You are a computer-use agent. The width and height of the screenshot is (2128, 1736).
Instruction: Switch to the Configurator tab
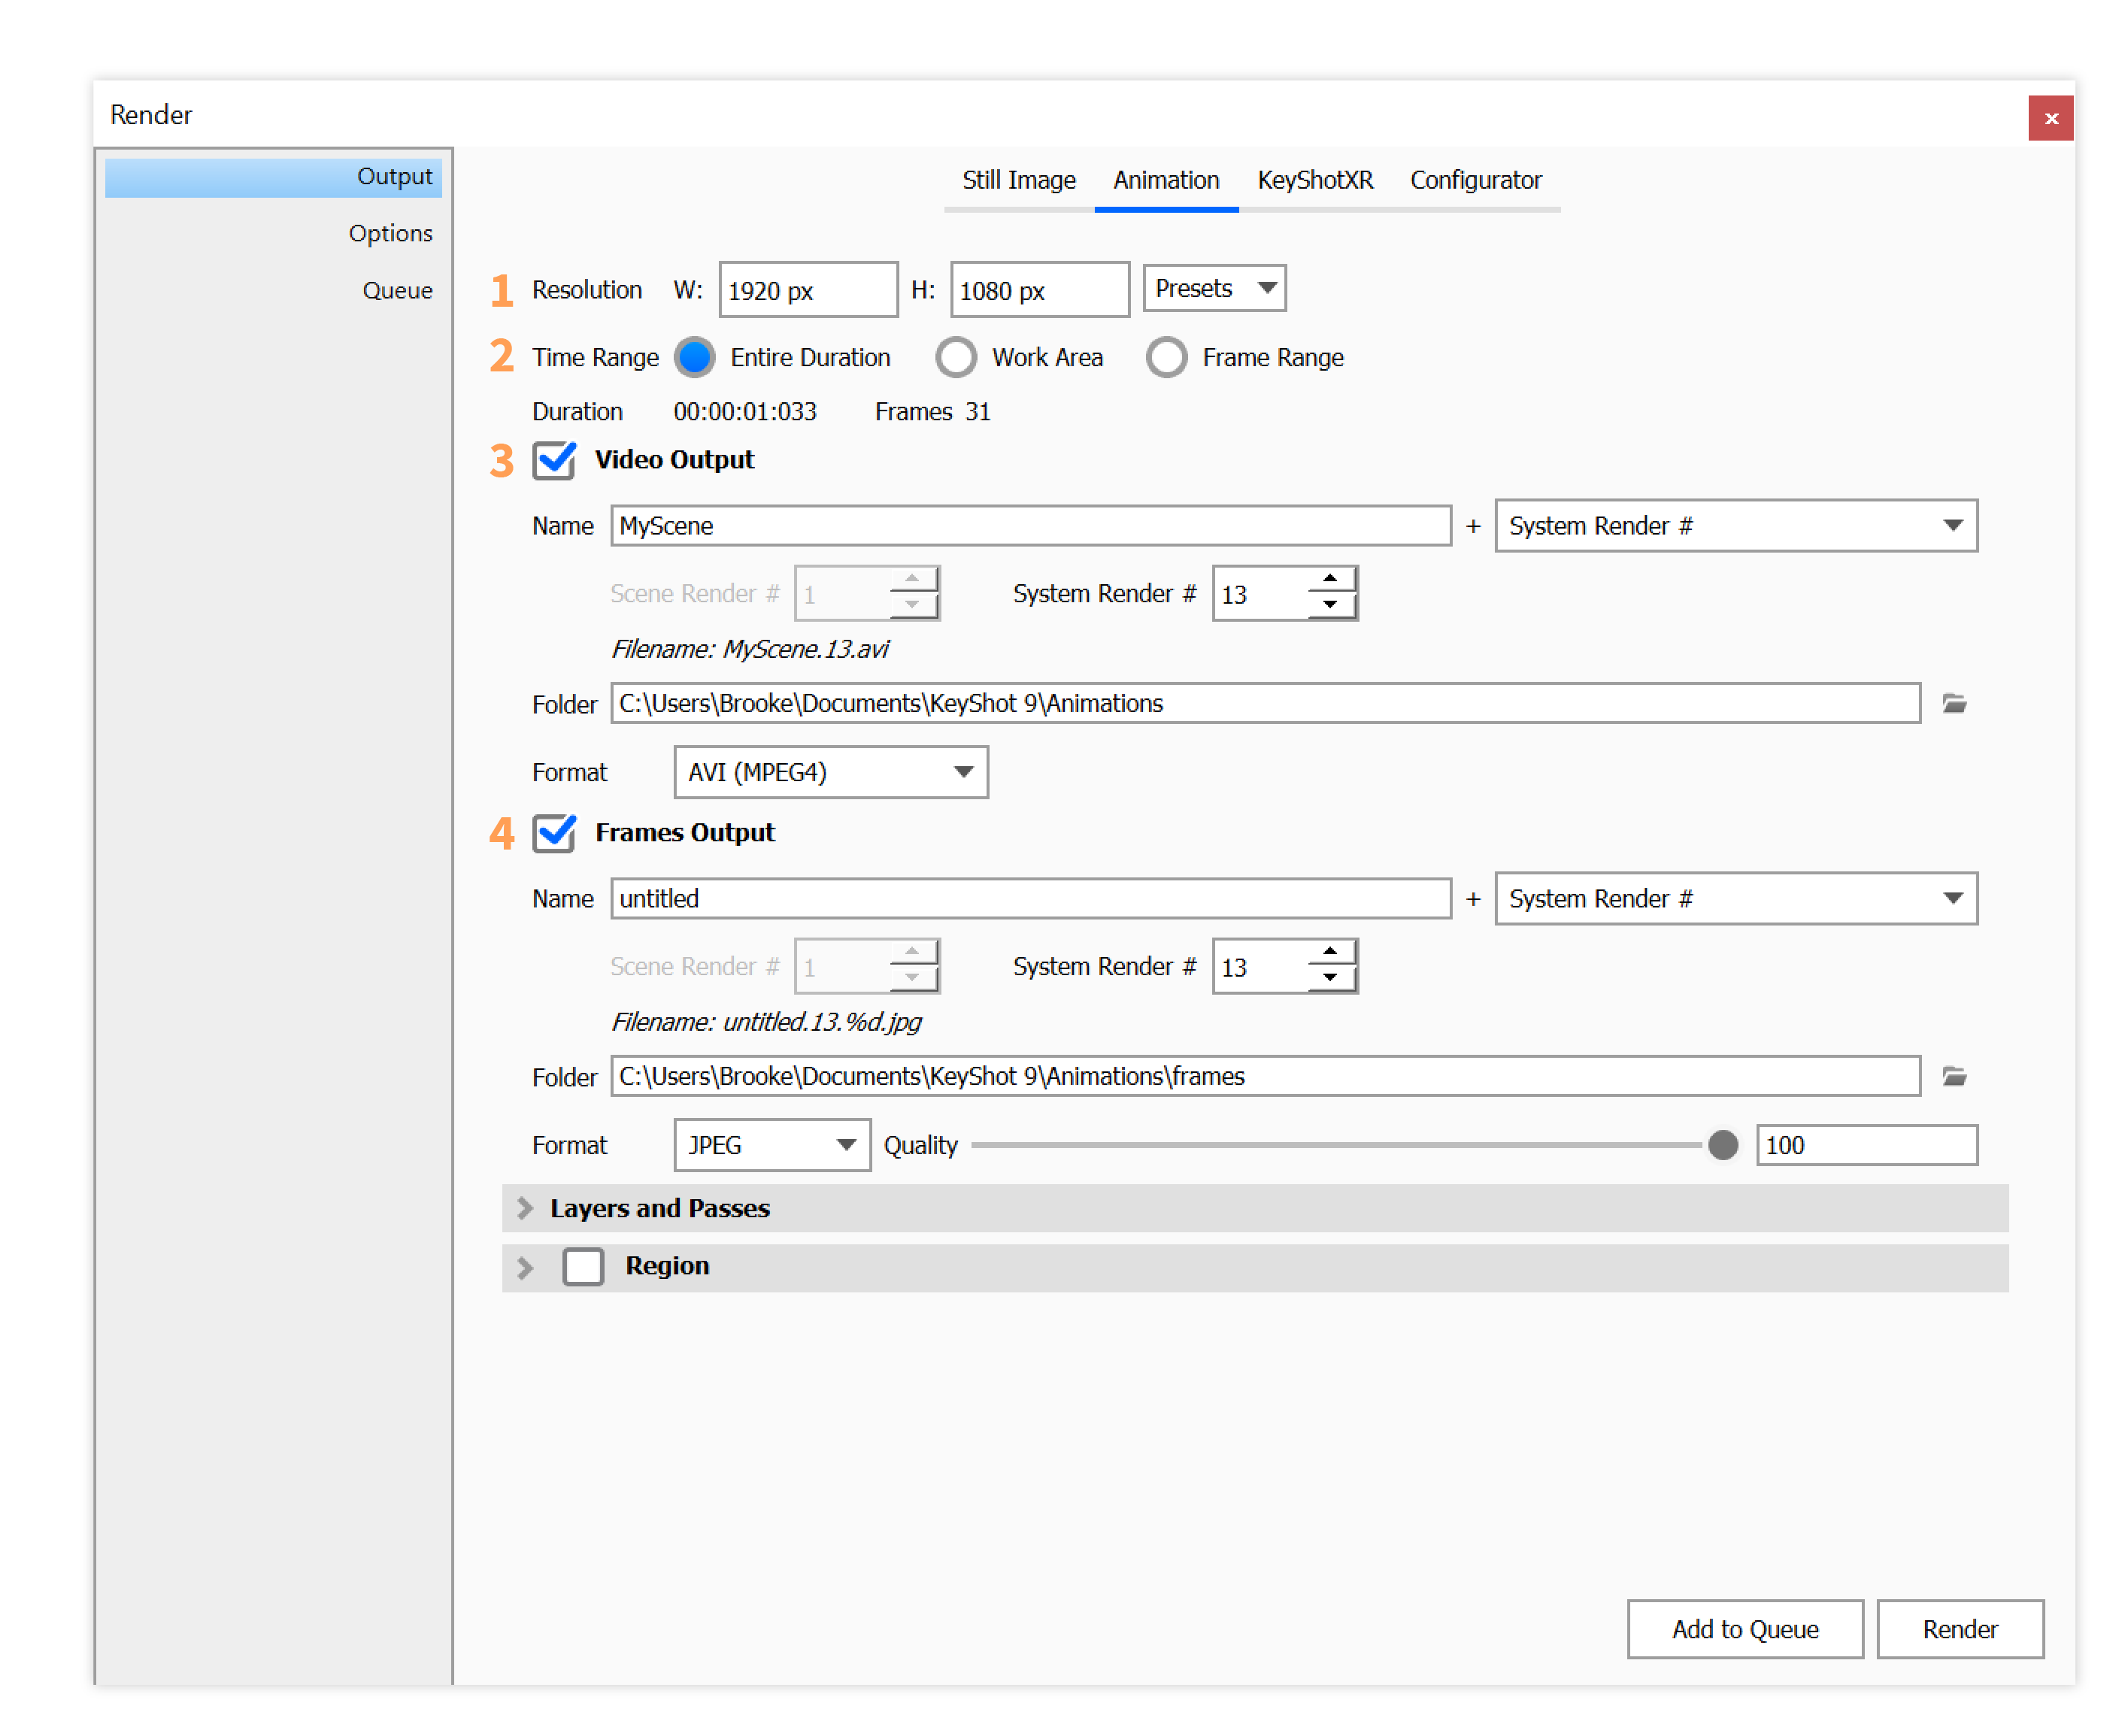coord(1476,181)
